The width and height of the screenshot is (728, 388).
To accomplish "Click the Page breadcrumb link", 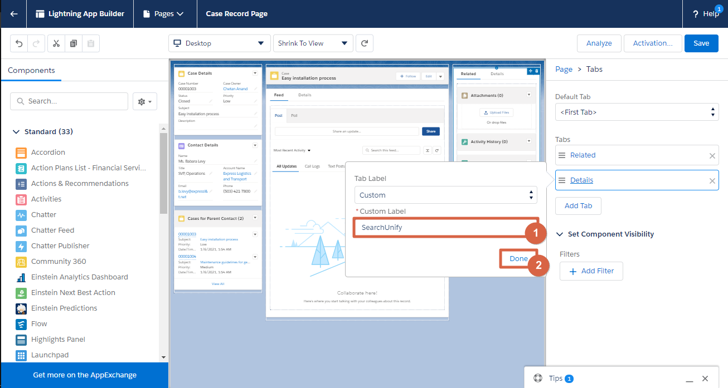I will pos(564,70).
